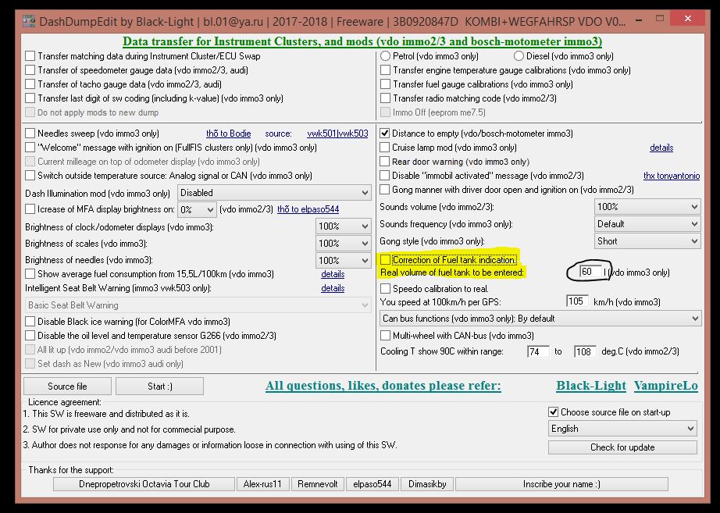Click fuel tank volume field showing 60

point(590,272)
